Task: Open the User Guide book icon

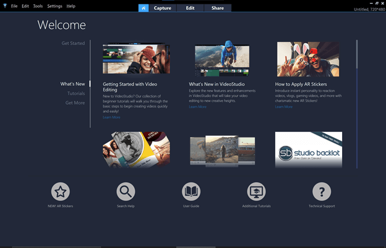Action: (191, 191)
